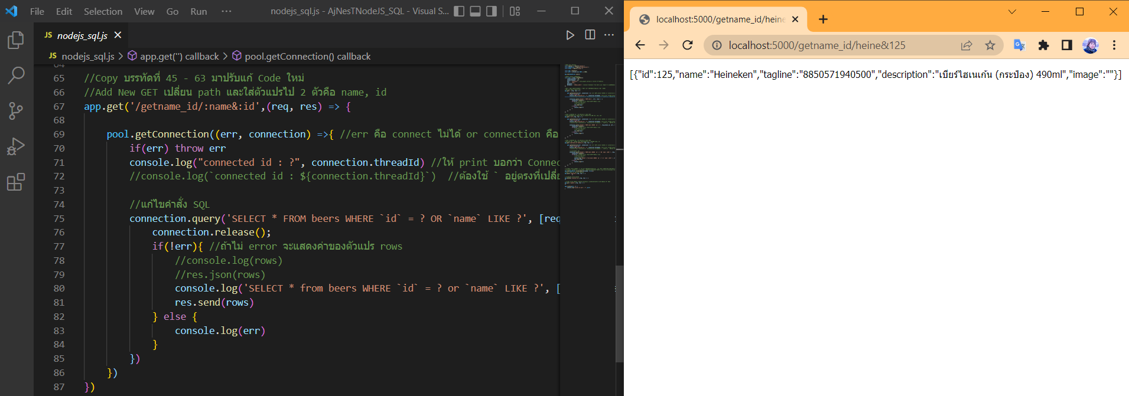Close the nodejs_sql.js editor tab
The width and height of the screenshot is (1129, 396).
tap(118, 35)
